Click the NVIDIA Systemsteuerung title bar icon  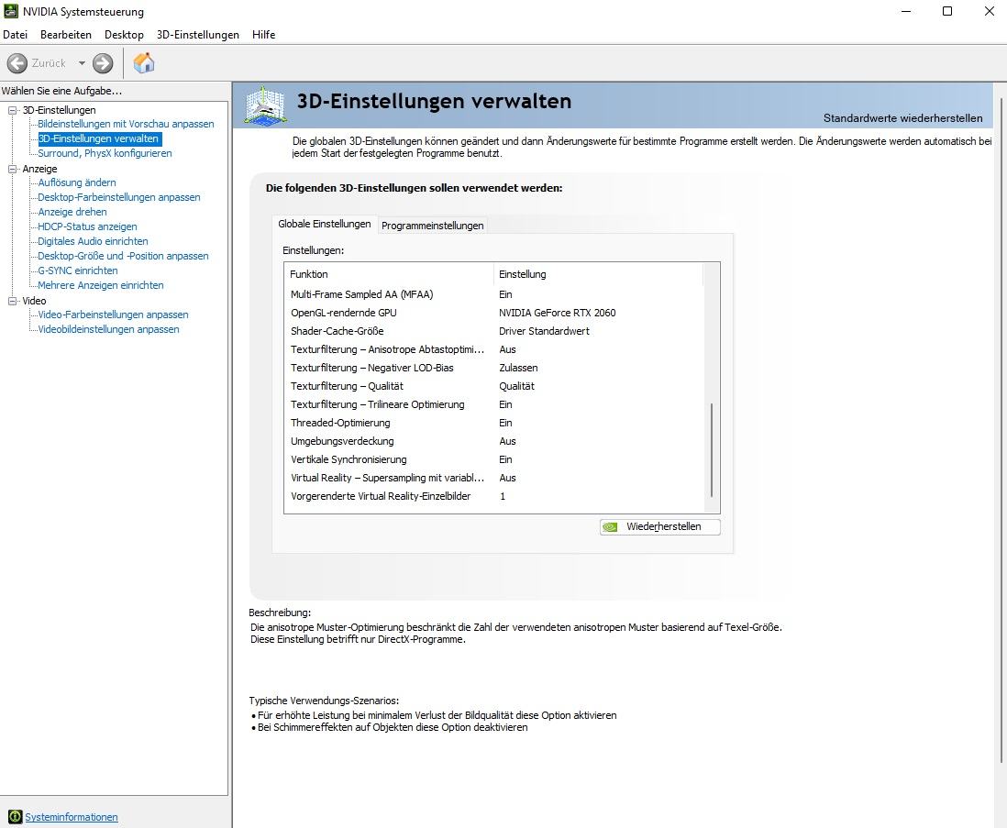(x=11, y=11)
